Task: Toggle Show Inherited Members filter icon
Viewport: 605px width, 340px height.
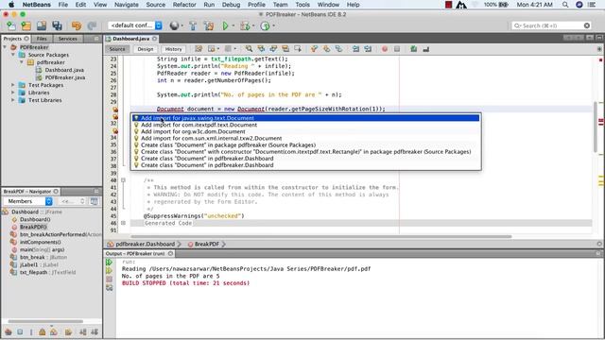Action: click(9, 331)
